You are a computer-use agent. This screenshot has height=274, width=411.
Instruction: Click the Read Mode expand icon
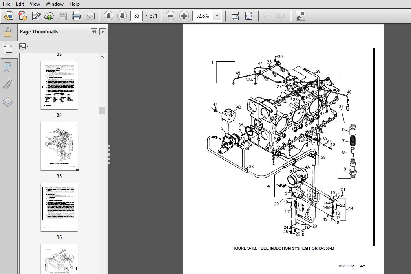(x=300, y=16)
